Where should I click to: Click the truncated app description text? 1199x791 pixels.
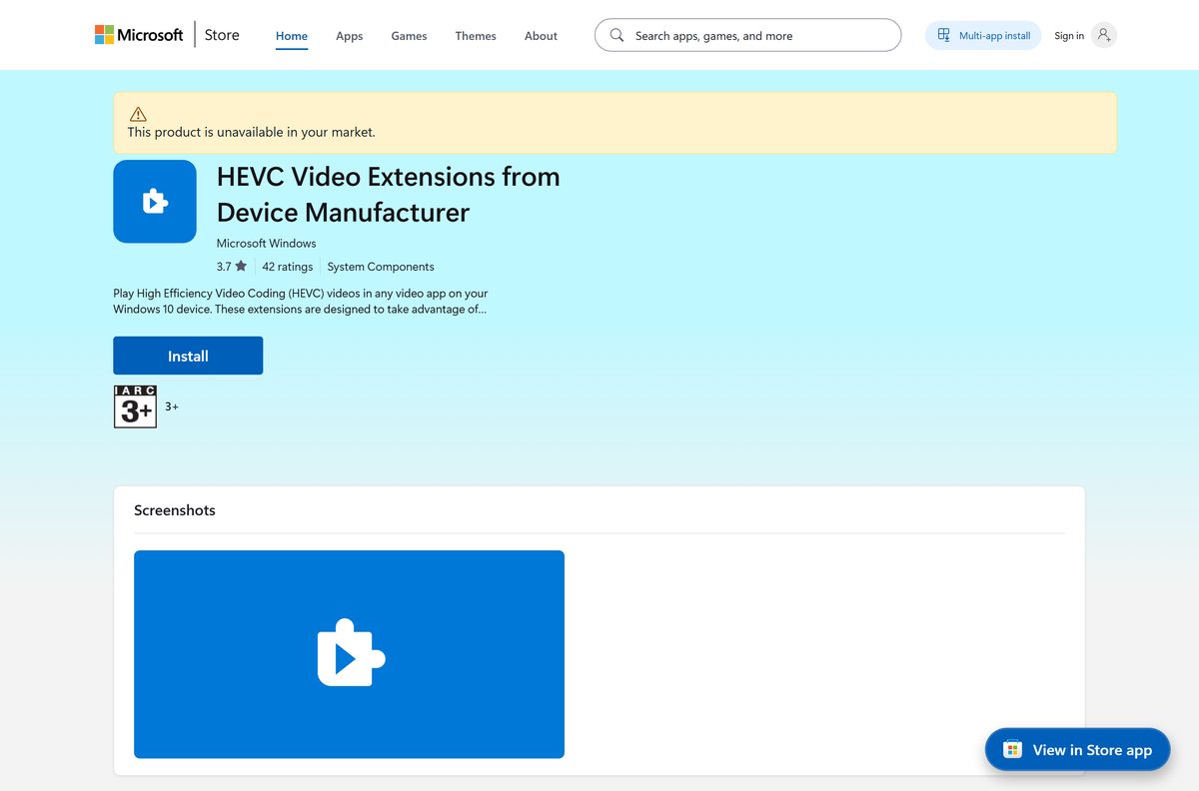(301, 301)
